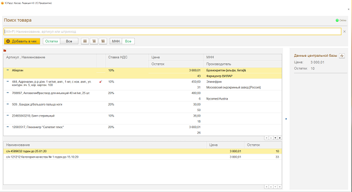Screen dimensions: 352x192
Task: Click the МНН column header in product table
Action: tap(242, 57)
